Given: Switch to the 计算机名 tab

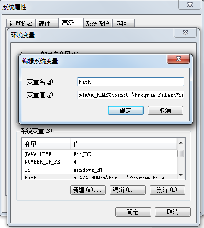Looking at the screenshot, I should 21,23.
